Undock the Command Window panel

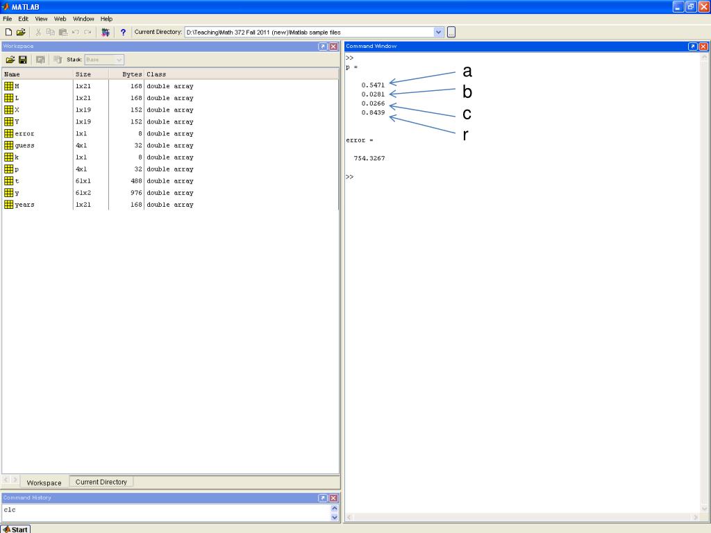[692, 46]
